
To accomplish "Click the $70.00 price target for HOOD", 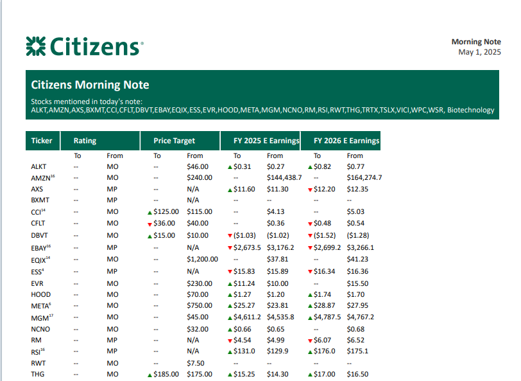I will 198,294.
